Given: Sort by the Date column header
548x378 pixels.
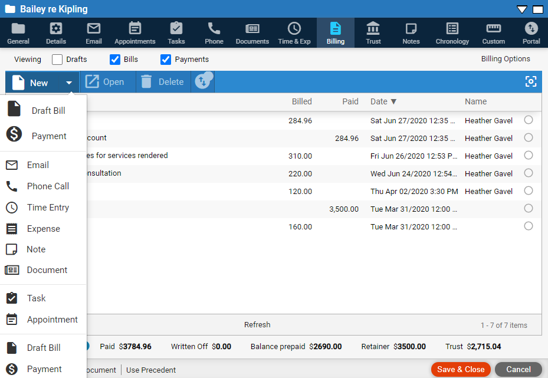Looking at the screenshot, I should 383,101.
